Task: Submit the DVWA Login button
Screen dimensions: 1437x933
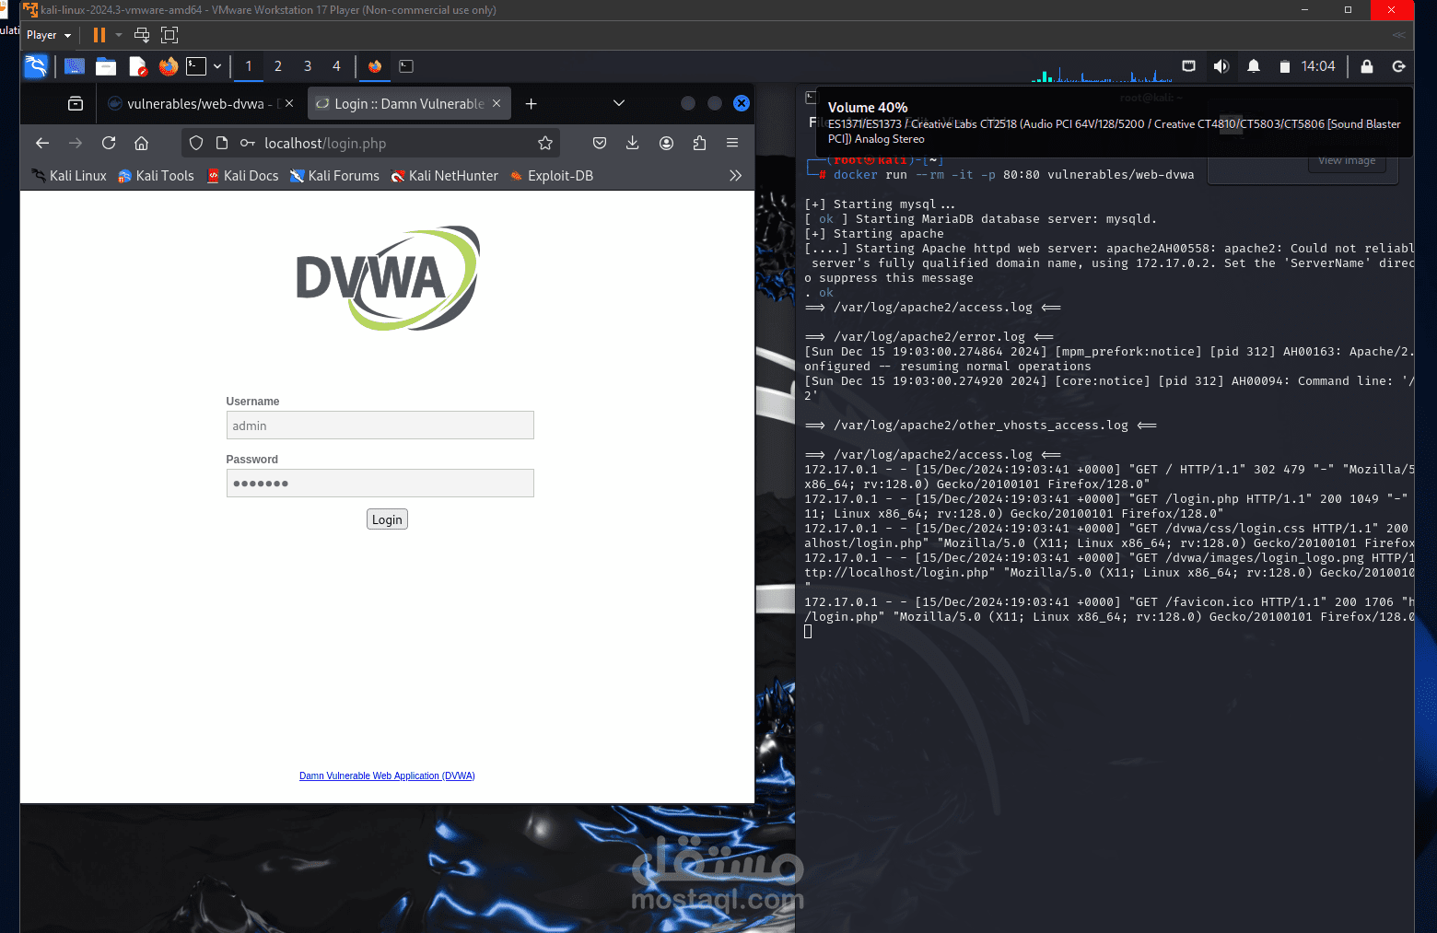Action: point(387,519)
